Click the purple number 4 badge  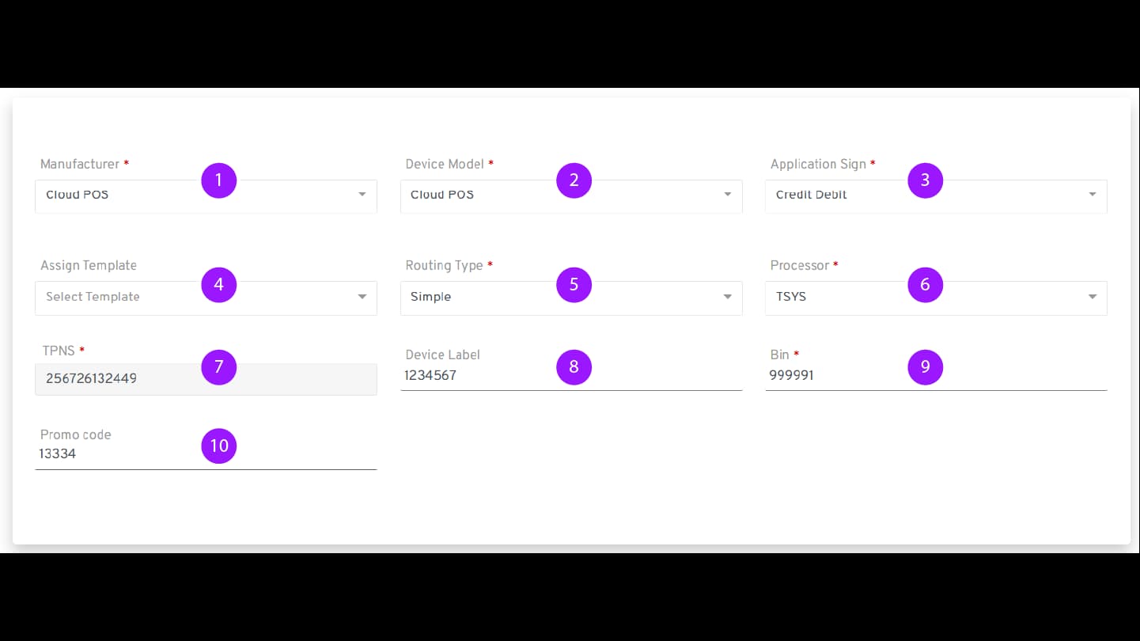click(219, 285)
